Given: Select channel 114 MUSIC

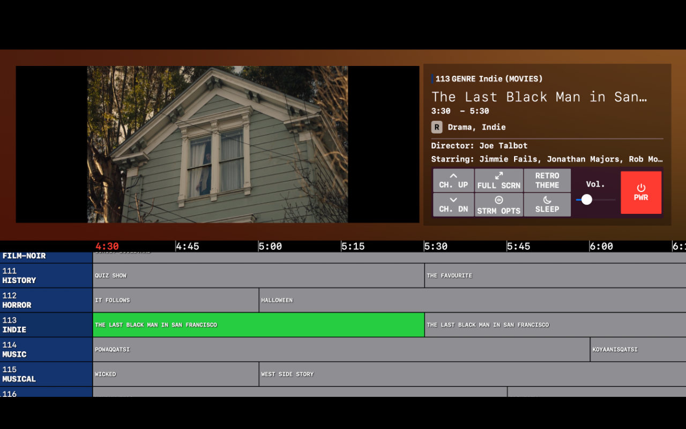Looking at the screenshot, I should pyautogui.click(x=46, y=350).
